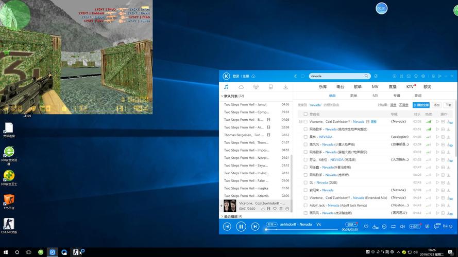This screenshot has height=257, width=458.
Task: Click the 下载 button above results
Action: (448, 105)
